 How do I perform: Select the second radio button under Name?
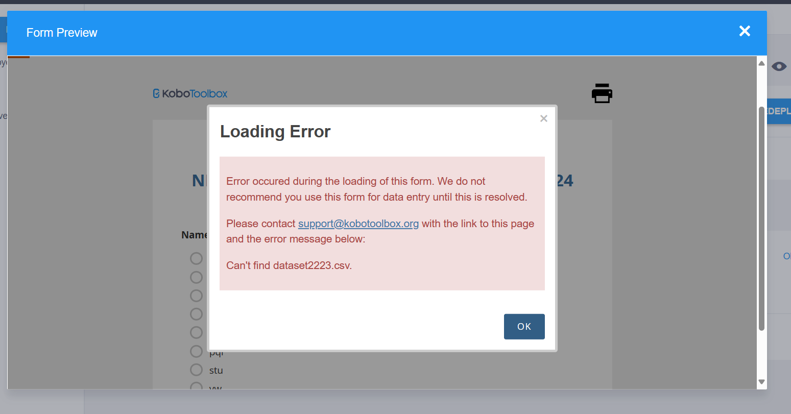(x=196, y=277)
